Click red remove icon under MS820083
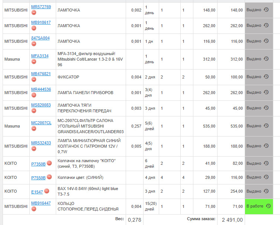 click(x=34, y=111)
